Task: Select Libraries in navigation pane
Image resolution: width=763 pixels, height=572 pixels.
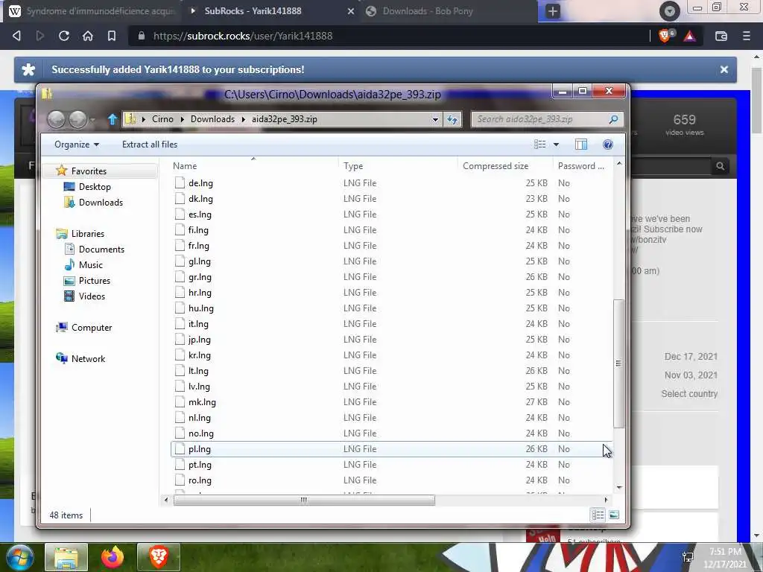Action: [x=88, y=234]
